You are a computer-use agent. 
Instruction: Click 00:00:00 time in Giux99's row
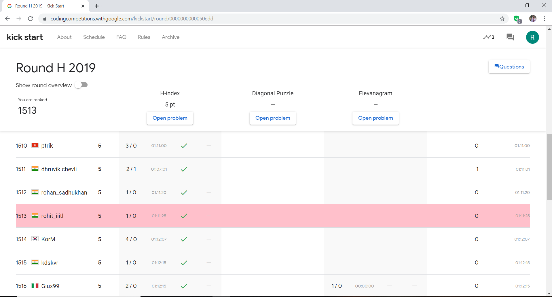[365, 286]
